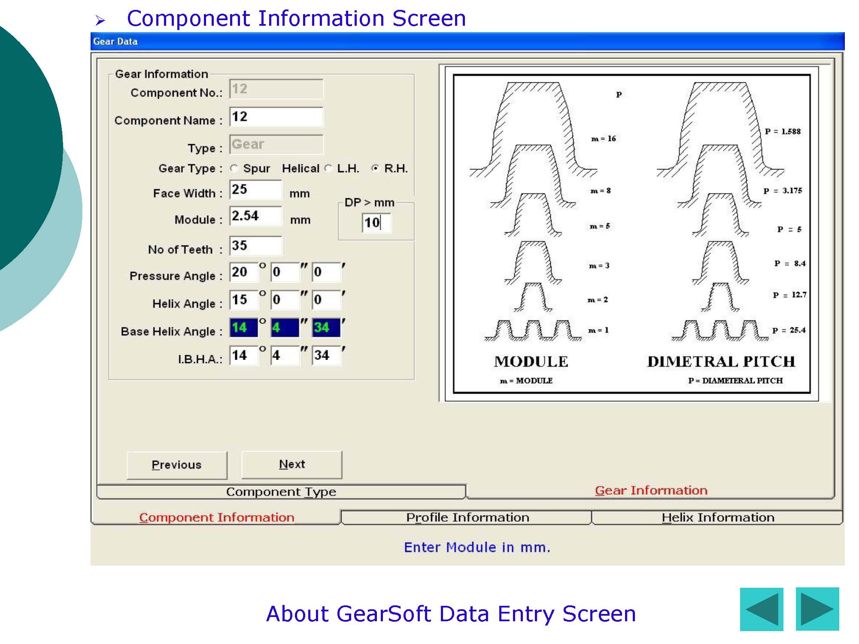The height and width of the screenshot is (644, 859).
Task: Open the Profile Information tab
Action: (x=467, y=517)
